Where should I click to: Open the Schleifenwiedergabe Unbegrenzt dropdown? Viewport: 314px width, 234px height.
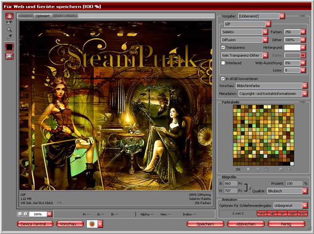[305, 205]
